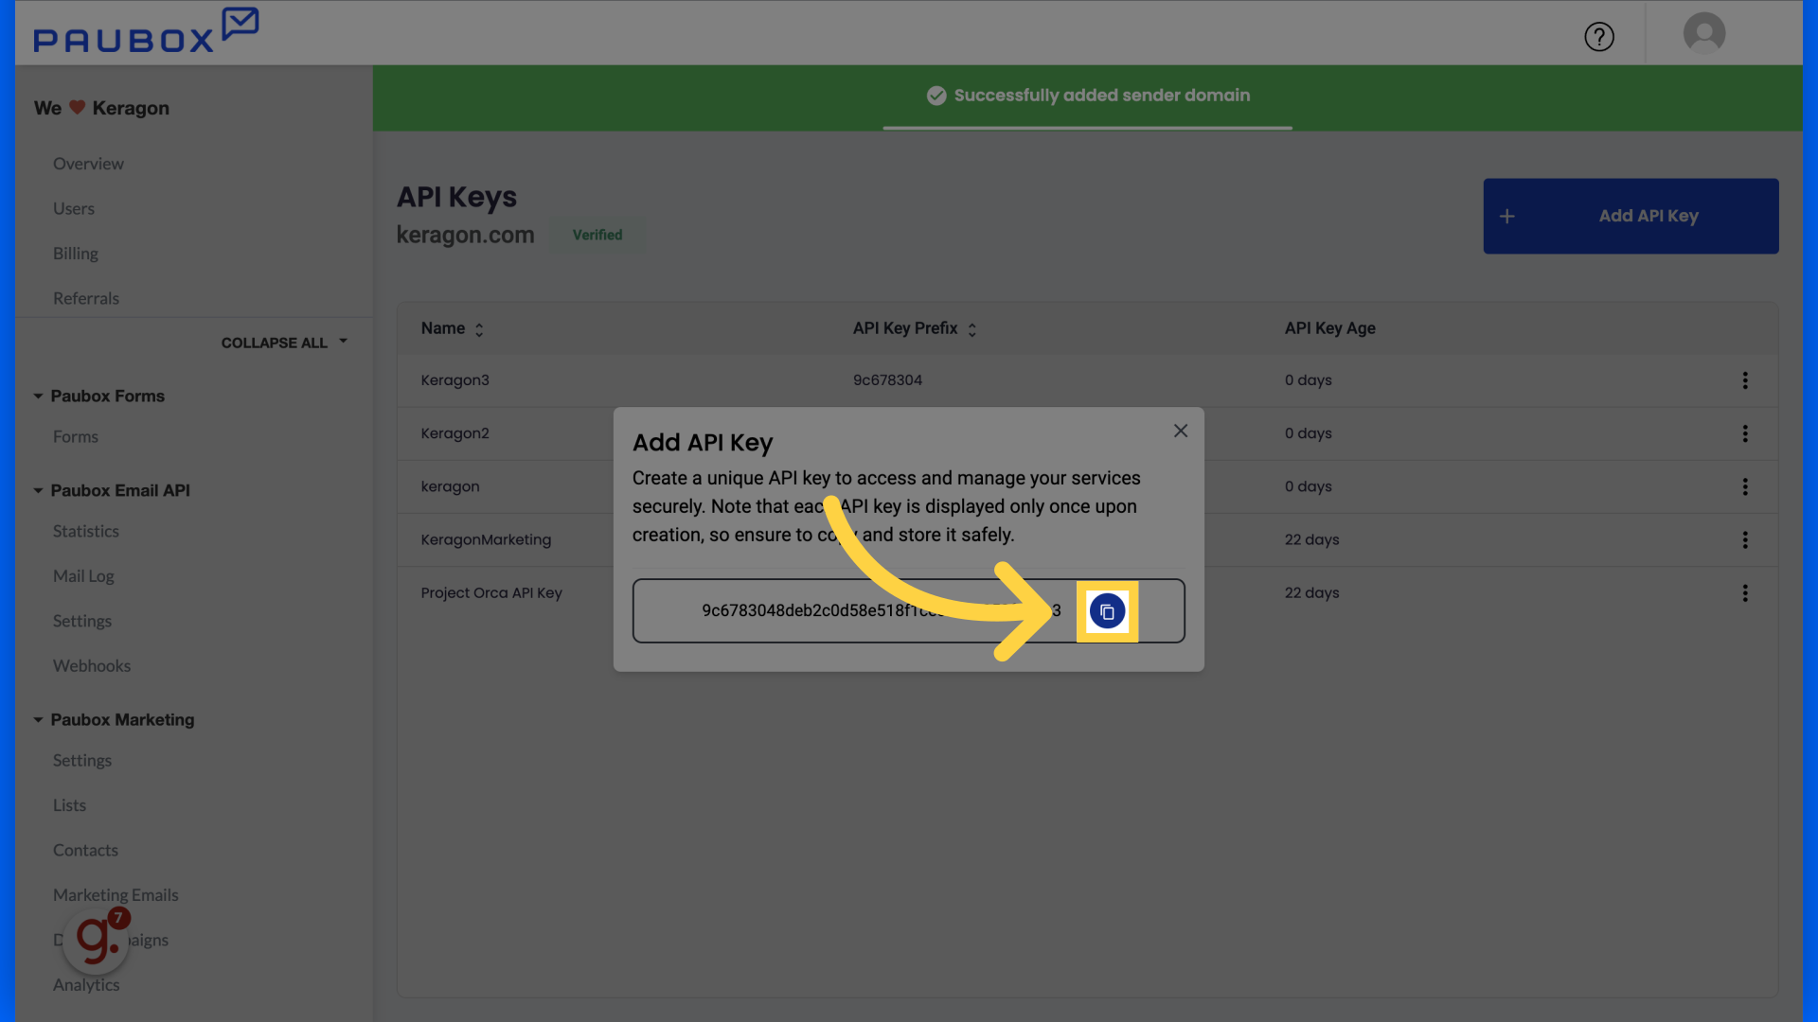This screenshot has width=1818, height=1022.
Task: Select the 9c678304 key prefix cell
Action: [x=887, y=380]
